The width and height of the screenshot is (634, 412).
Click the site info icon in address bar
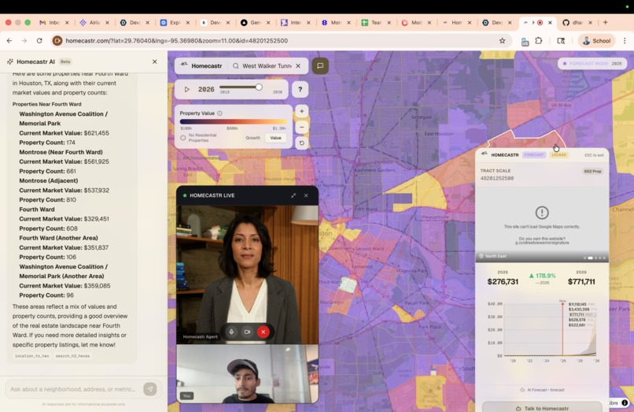pyautogui.click(x=57, y=40)
